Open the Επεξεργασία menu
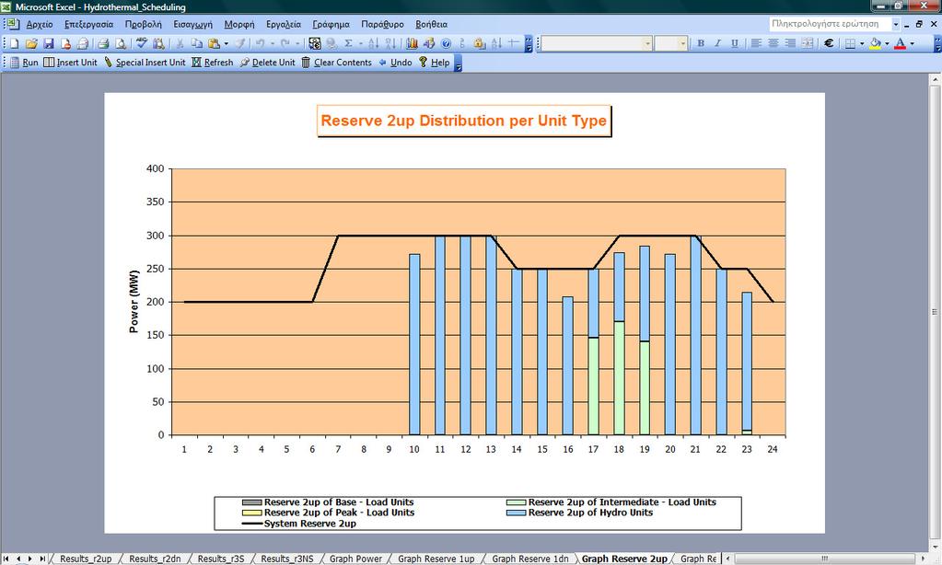Image resolution: width=942 pixels, height=565 pixels. click(89, 24)
